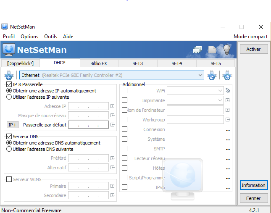Enable the Workgroup checkbox

coord(125,120)
